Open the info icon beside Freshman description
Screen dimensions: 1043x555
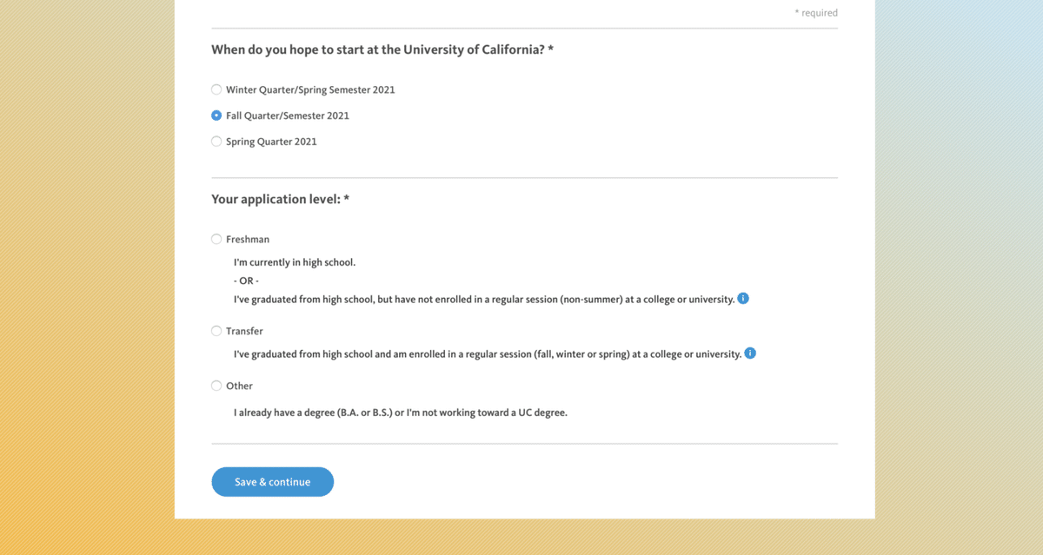(743, 299)
